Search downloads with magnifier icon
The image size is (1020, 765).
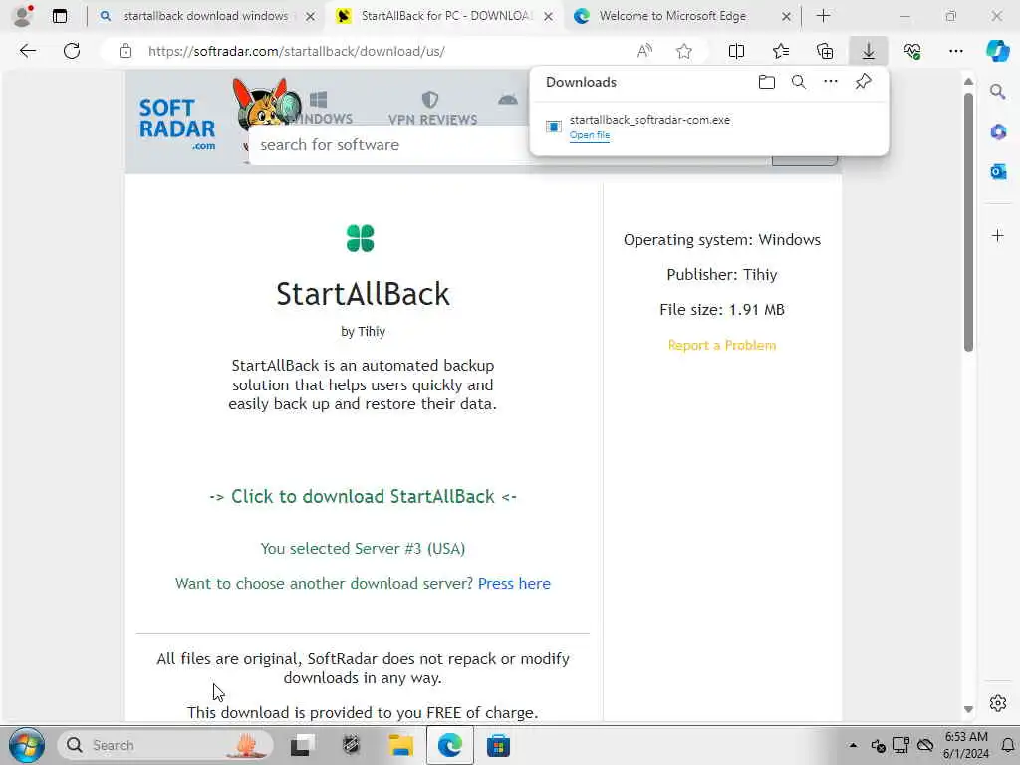[799, 82]
